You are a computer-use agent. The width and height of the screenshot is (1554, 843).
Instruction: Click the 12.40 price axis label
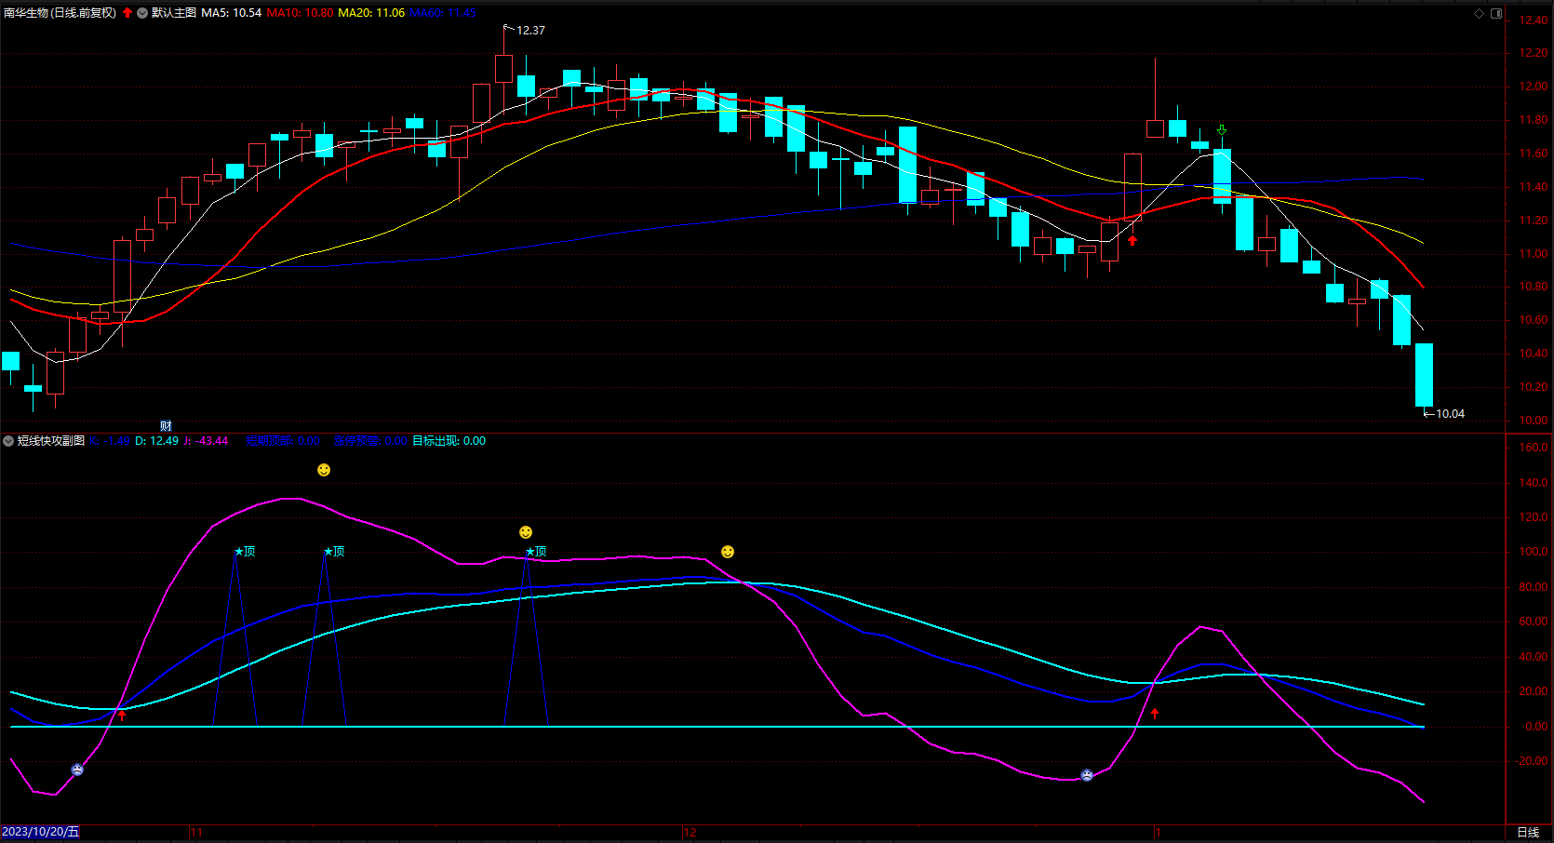(x=1534, y=20)
